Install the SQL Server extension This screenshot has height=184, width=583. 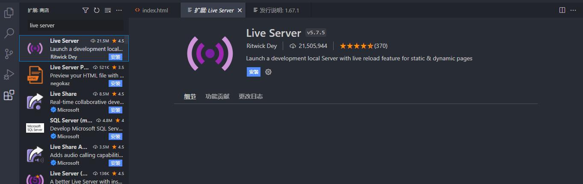pyautogui.click(x=115, y=137)
